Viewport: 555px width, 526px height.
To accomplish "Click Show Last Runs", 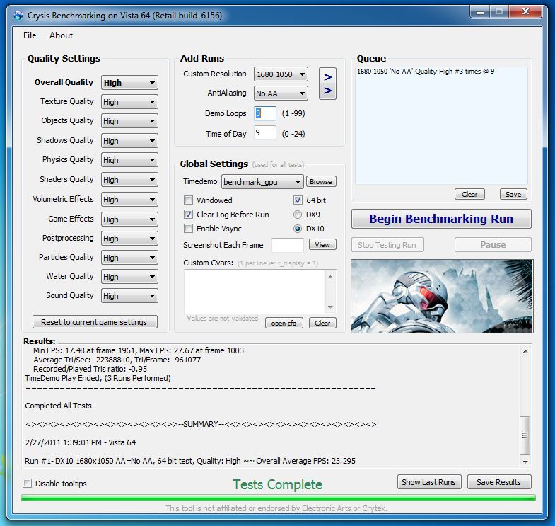I will pyautogui.click(x=429, y=482).
